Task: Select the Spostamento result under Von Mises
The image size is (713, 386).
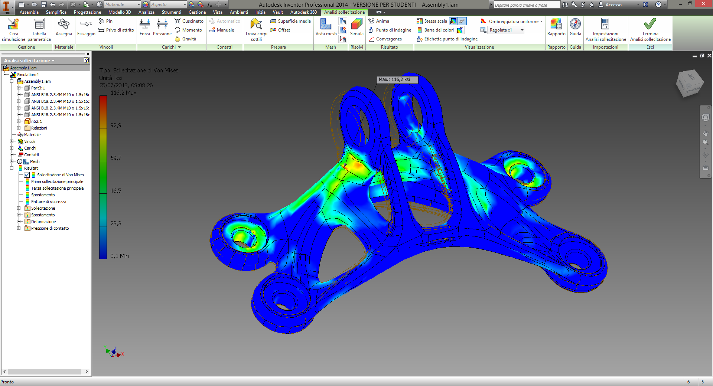Action: [x=43, y=195]
